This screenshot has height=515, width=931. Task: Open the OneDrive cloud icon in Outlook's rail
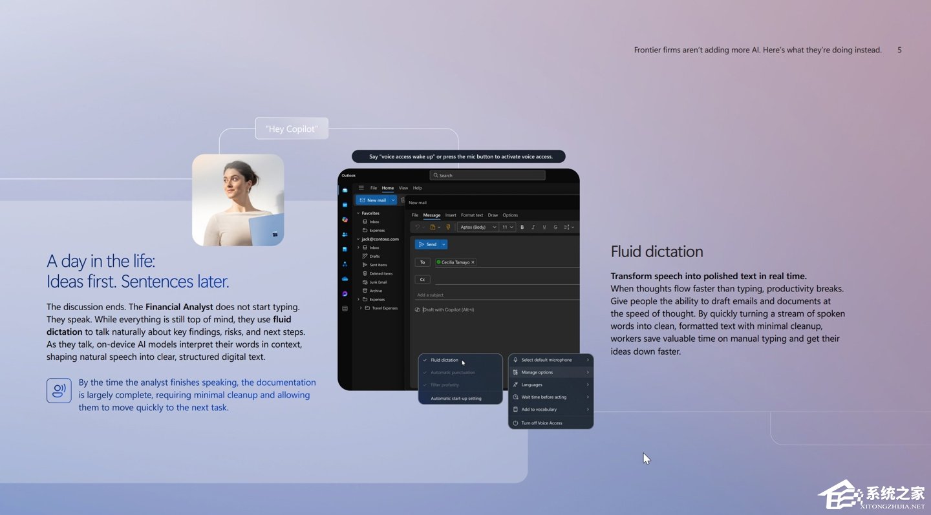[345, 279]
